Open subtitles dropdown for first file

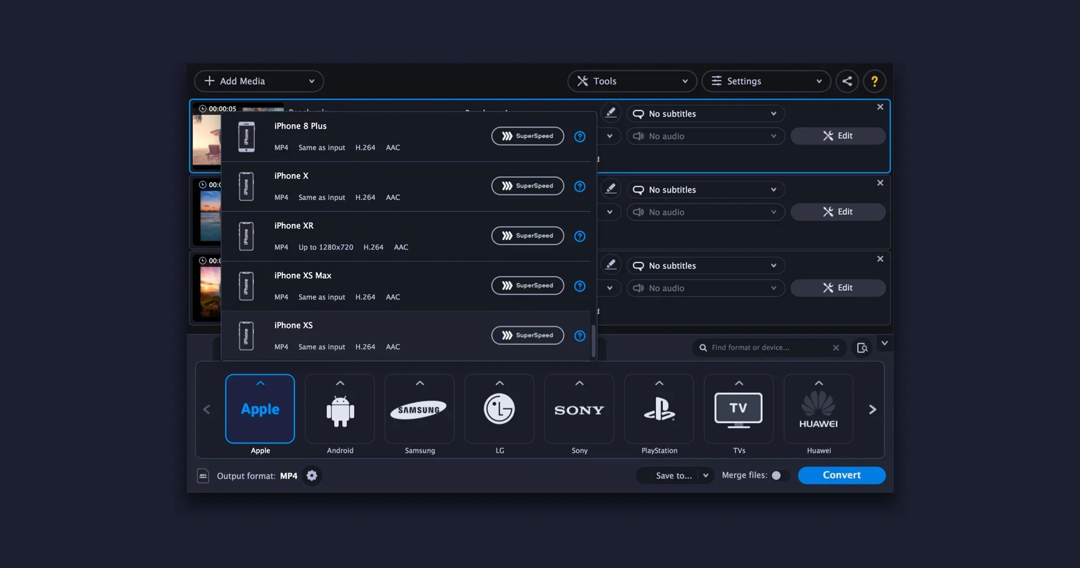point(706,114)
